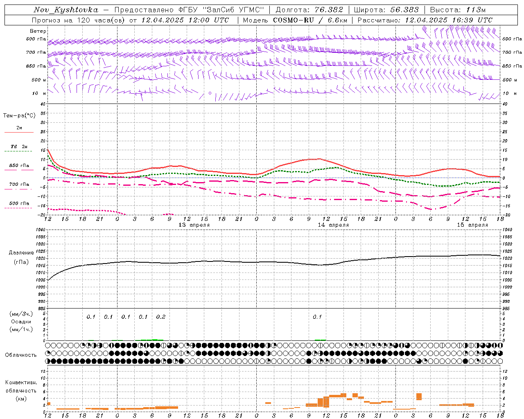
Task: Click the 'Давление' pressure label
Action: coord(21,253)
